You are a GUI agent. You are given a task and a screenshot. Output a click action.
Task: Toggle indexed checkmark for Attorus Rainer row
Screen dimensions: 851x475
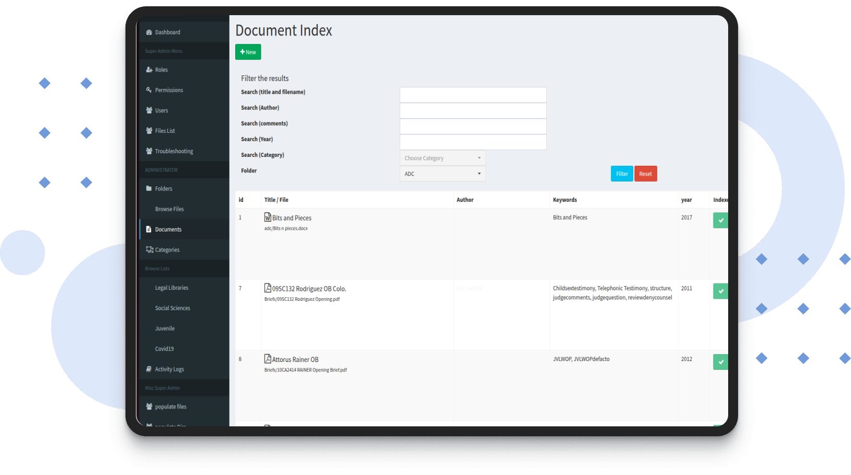click(720, 362)
